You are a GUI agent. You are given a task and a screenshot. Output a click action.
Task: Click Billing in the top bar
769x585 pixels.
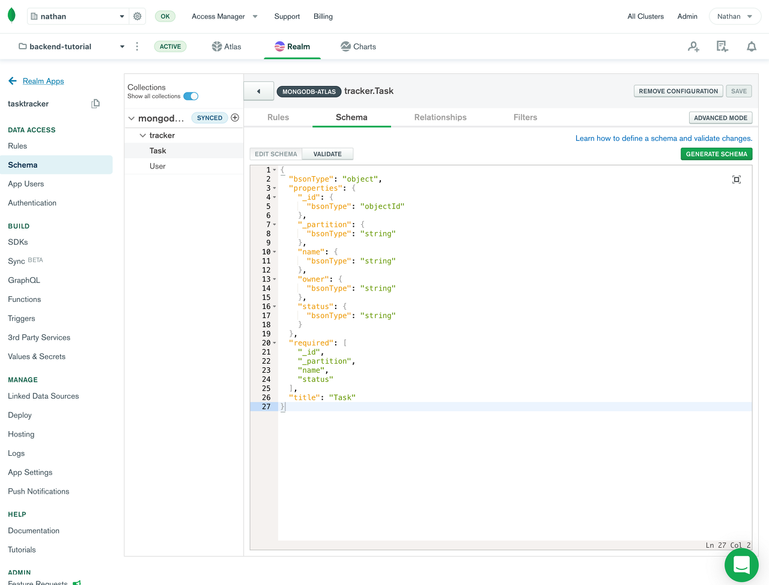click(323, 16)
